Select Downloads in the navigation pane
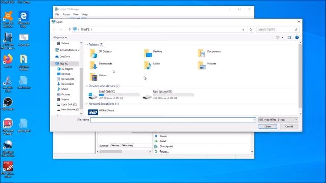326x183 pixels. pyautogui.click(x=65, y=84)
